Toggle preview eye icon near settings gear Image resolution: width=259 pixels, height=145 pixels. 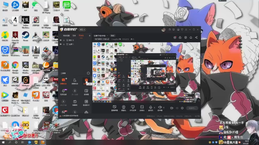tap(177, 108)
